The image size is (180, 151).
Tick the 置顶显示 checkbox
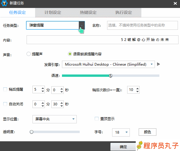pos(96,119)
